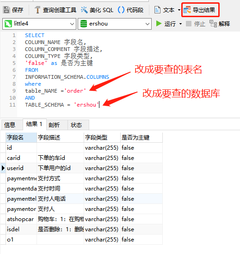Click the row indicator beside userid
This screenshot has width=240, height=254.
point(3,168)
